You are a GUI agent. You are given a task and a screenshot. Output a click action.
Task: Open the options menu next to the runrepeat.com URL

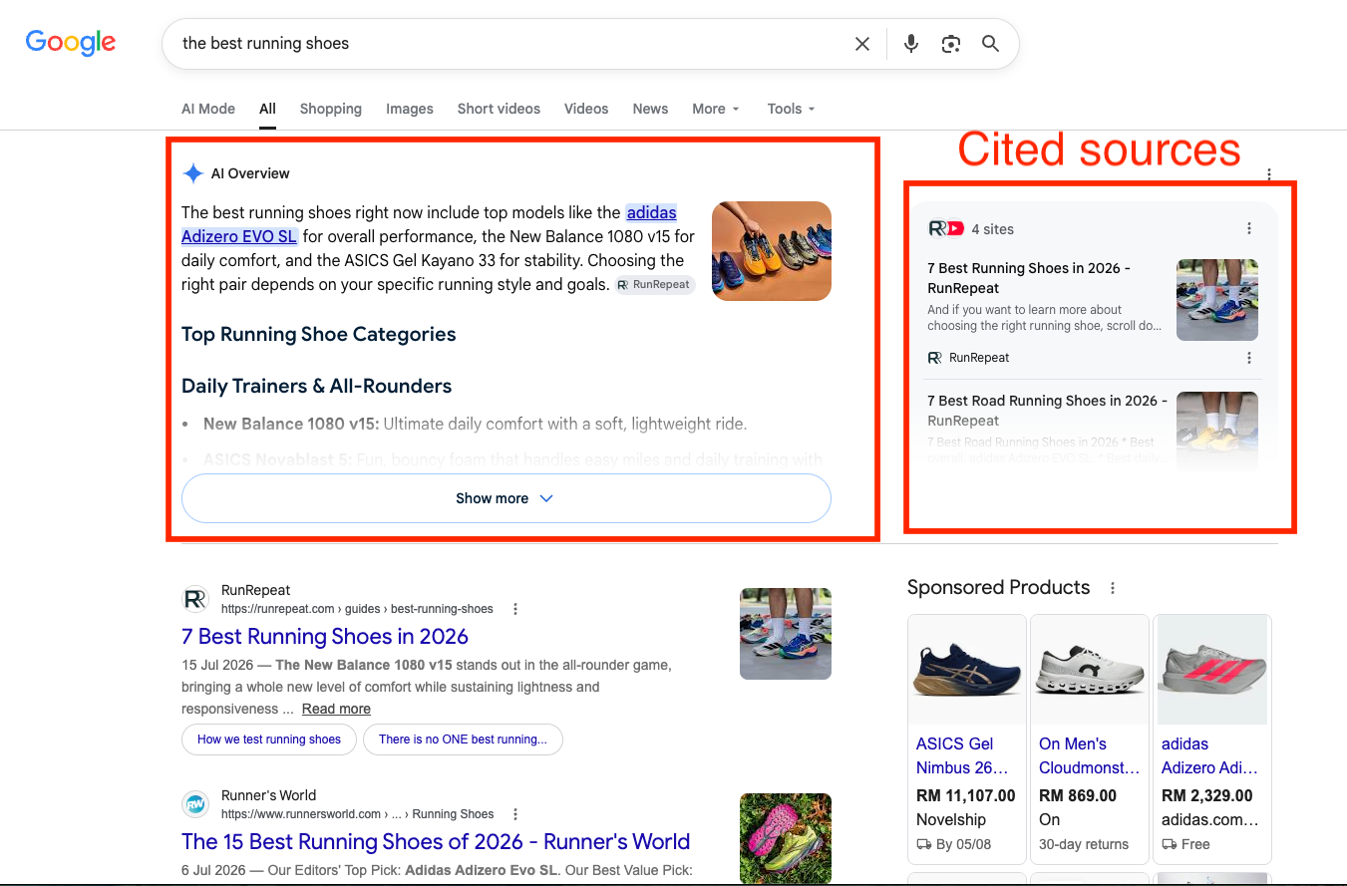[515, 609]
